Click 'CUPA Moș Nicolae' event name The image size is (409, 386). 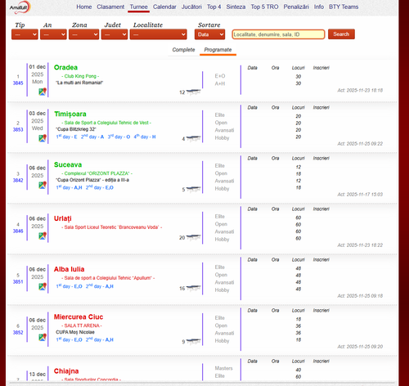tap(75, 332)
